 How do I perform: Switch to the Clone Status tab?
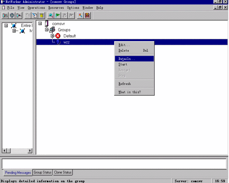point(62,172)
